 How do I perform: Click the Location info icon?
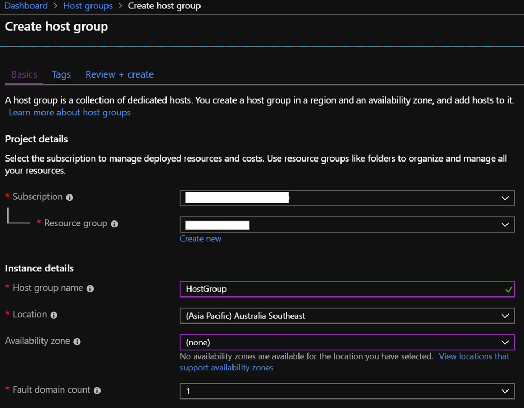coord(54,315)
